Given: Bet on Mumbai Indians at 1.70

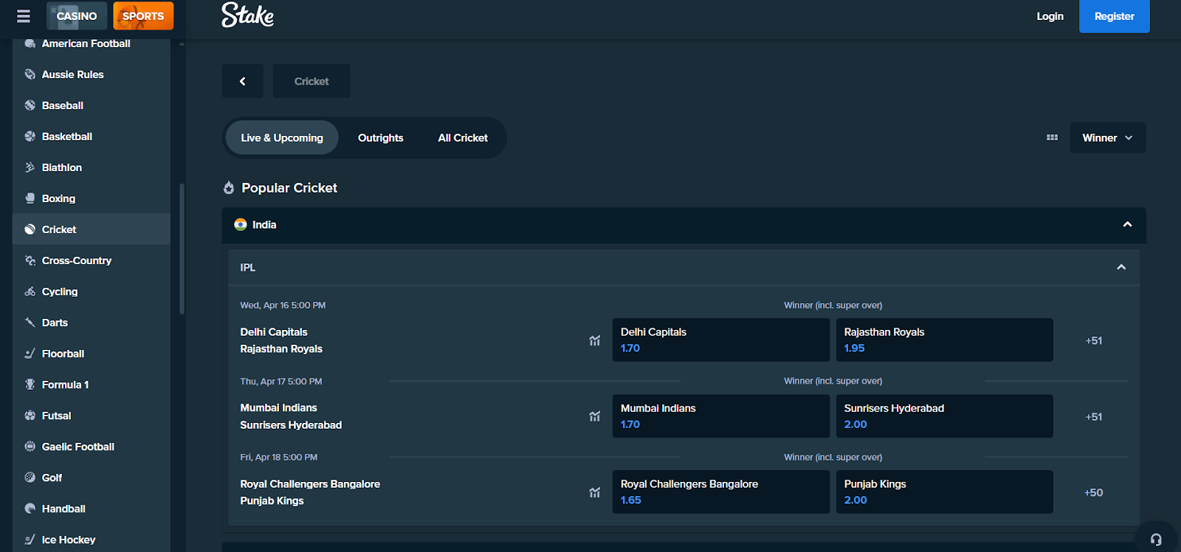Looking at the screenshot, I should (x=721, y=416).
